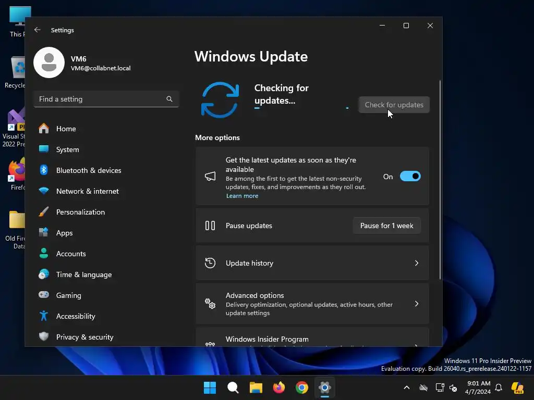The width and height of the screenshot is (534, 400).
Task: Turn off get latest updates toggle
Action: [410, 176]
